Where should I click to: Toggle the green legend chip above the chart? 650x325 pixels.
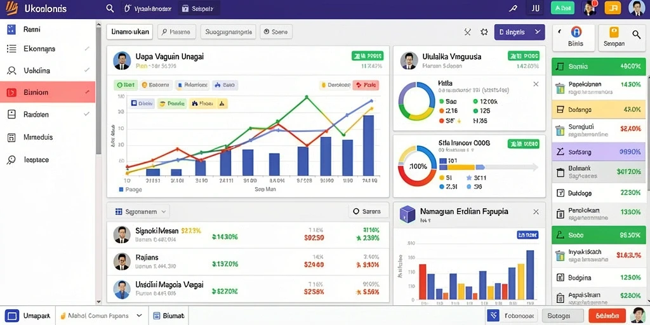pos(125,85)
